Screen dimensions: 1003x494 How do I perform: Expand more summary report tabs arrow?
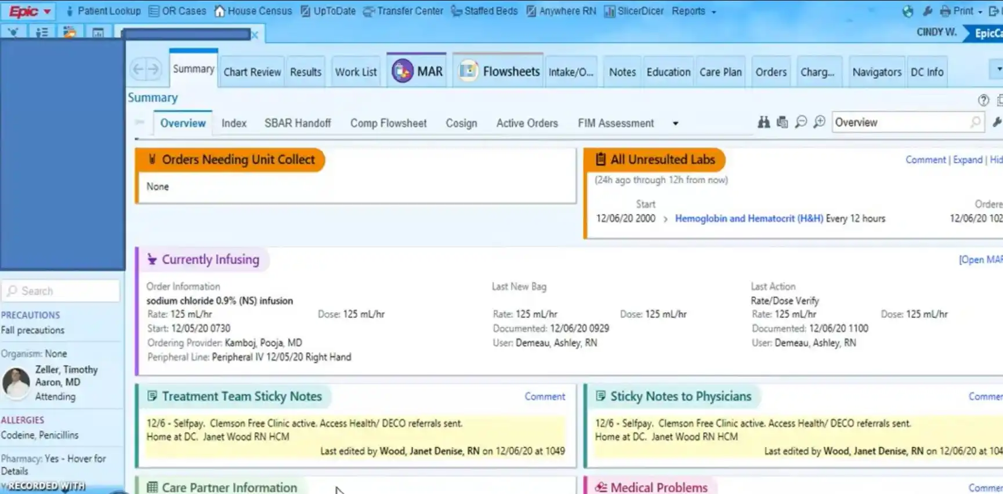click(675, 123)
